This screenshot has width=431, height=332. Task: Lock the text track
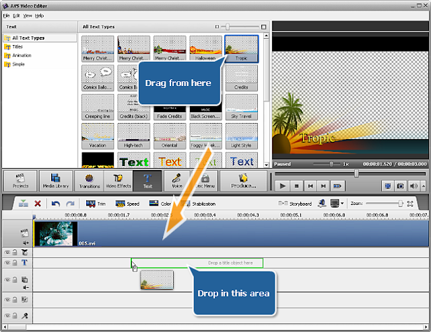pyautogui.click(x=15, y=263)
